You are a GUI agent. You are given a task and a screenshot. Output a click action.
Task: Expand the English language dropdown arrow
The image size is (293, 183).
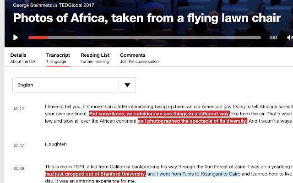[x=127, y=85]
